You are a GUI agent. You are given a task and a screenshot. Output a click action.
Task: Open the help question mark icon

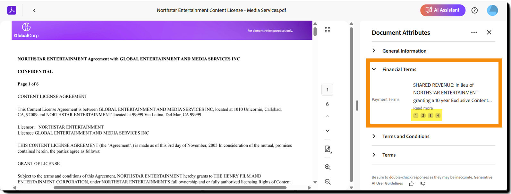(x=474, y=10)
